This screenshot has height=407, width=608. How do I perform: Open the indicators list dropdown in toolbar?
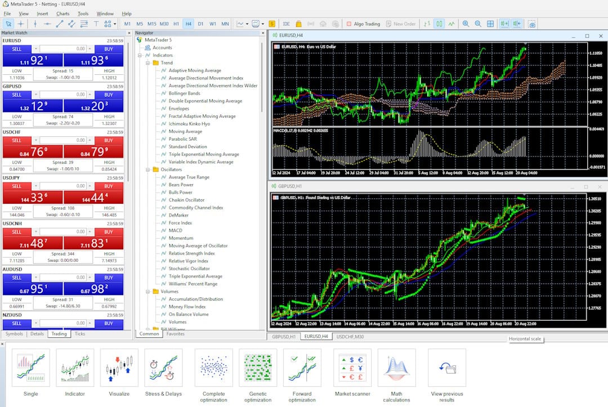(x=247, y=24)
